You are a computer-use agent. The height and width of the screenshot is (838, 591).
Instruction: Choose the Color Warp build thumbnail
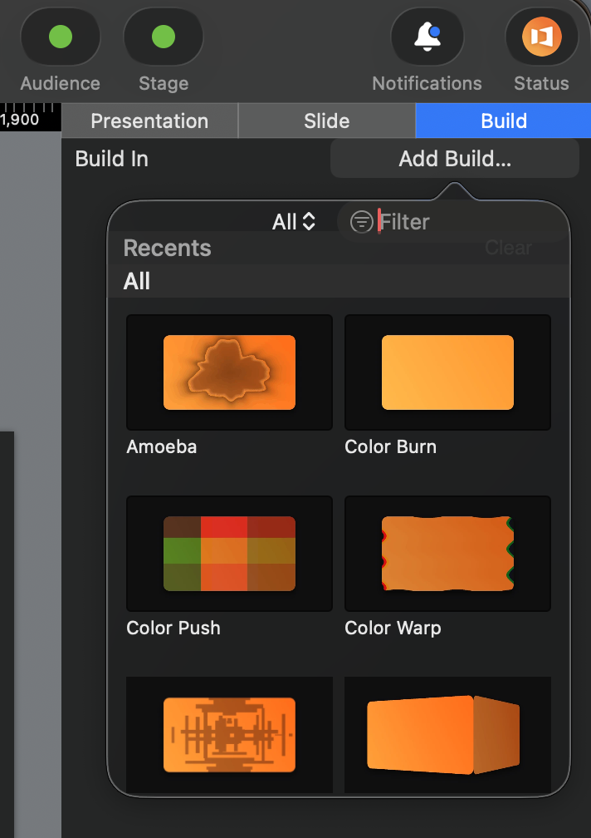[447, 553]
